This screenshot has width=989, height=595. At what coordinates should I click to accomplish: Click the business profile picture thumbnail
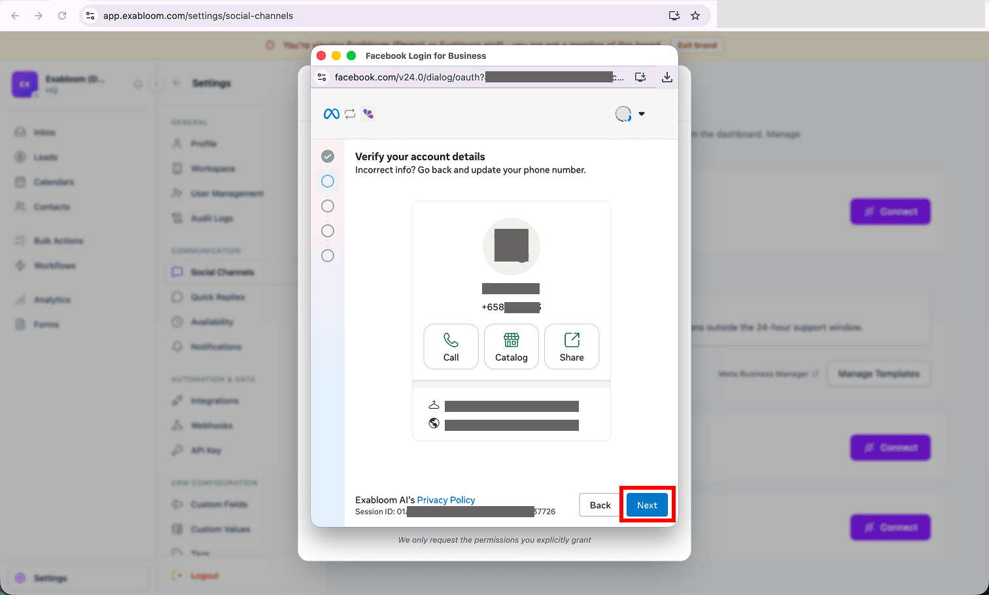[x=512, y=246]
